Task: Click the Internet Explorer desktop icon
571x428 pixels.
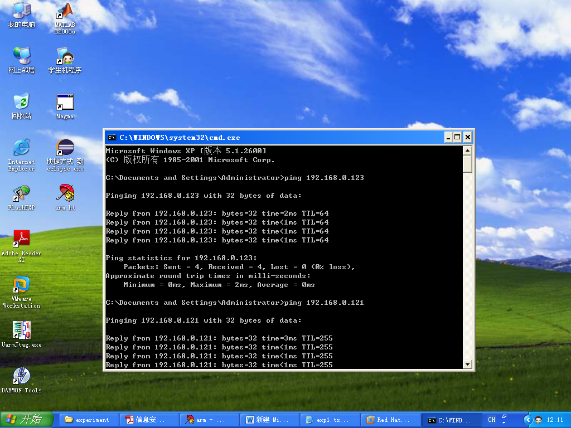Action: (x=22, y=155)
